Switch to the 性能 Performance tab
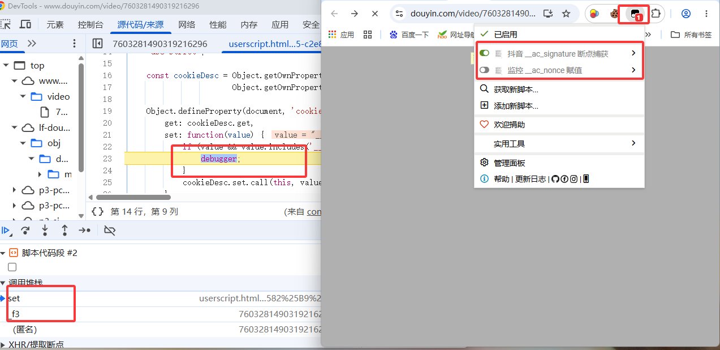This screenshot has width=720, height=350. pyautogui.click(x=218, y=24)
